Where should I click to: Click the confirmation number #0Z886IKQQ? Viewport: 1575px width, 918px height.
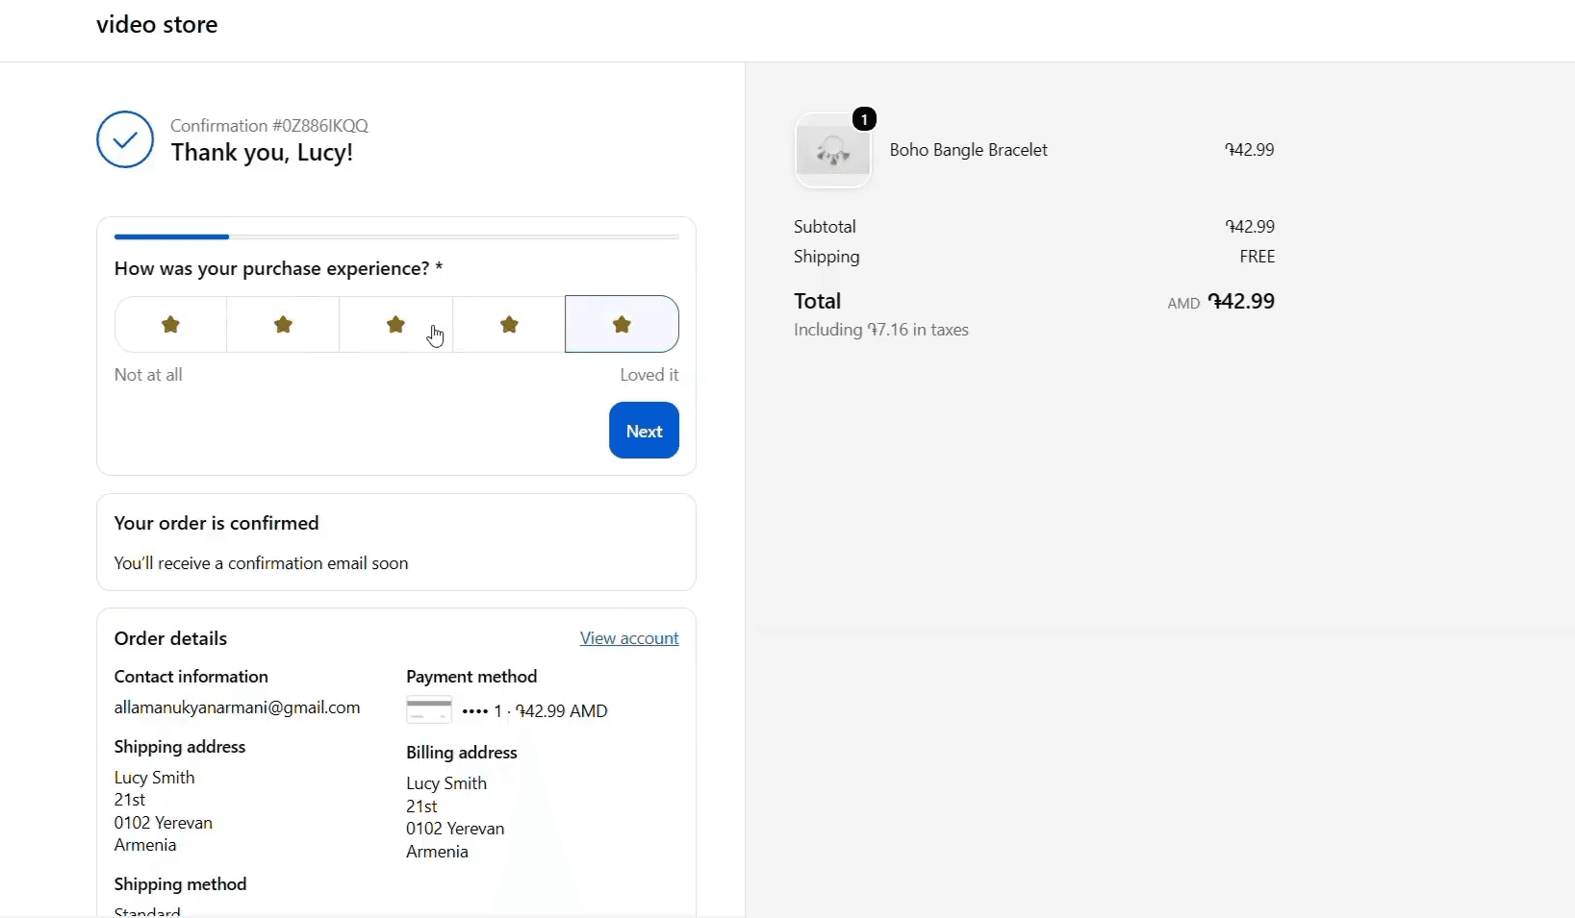tap(320, 126)
